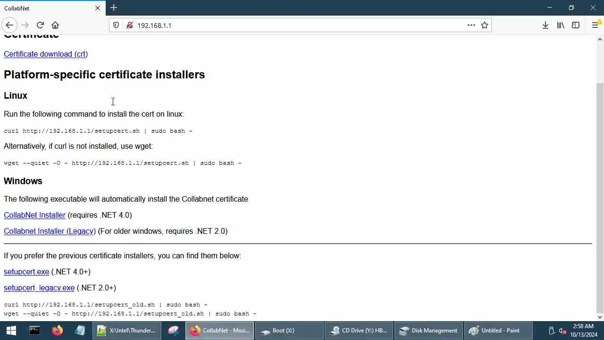Download setupcert.exe link
The image size is (604, 340).
click(x=26, y=272)
